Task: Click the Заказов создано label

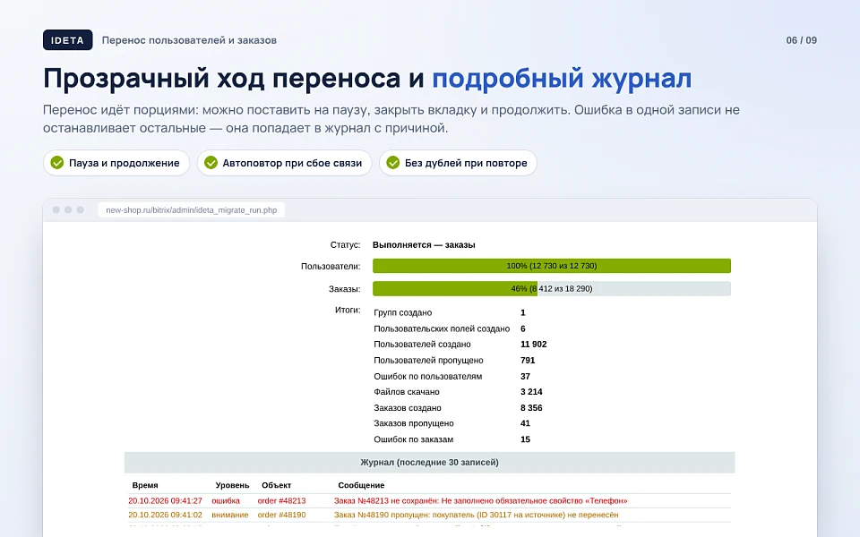Action: [x=408, y=408]
